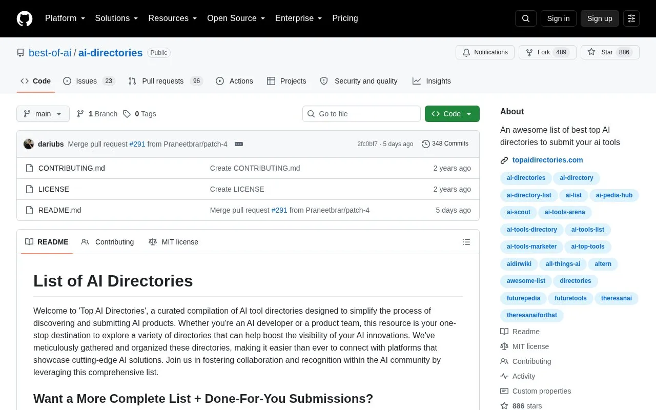Open the best-of-ai owner link
Viewport: 656px width, 410px height.
click(x=50, y=53)
